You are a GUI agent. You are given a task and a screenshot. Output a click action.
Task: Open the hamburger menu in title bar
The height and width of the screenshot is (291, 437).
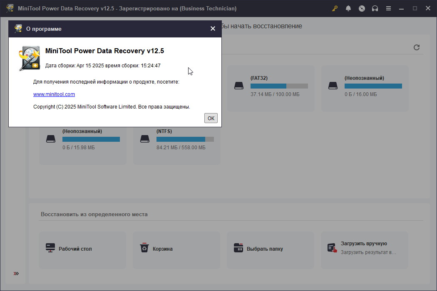[x=388, y=8]
